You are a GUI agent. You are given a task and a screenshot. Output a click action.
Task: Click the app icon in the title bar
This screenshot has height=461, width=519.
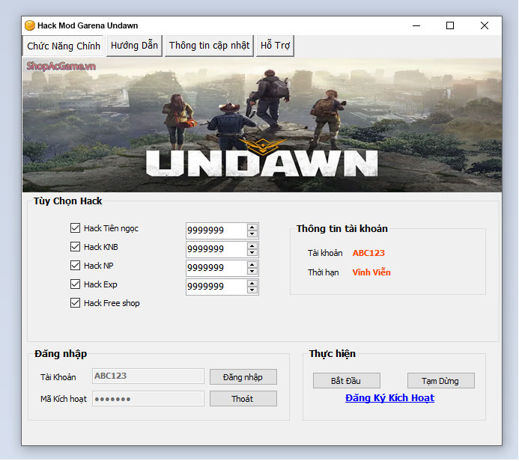click(30, 25)
